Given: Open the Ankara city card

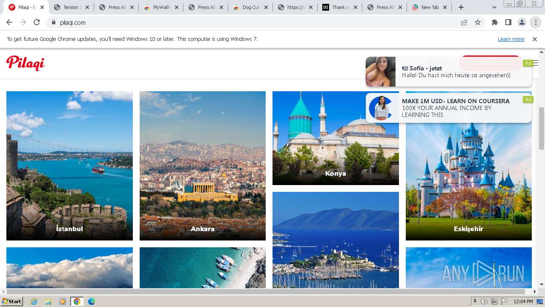Looking at the screenshot, I should [203, 166].
